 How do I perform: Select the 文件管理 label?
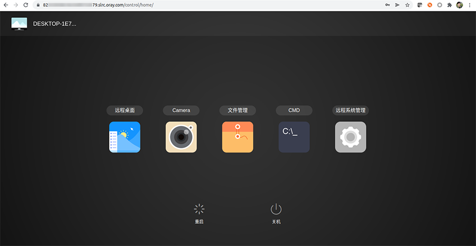(x=237, y=110)
